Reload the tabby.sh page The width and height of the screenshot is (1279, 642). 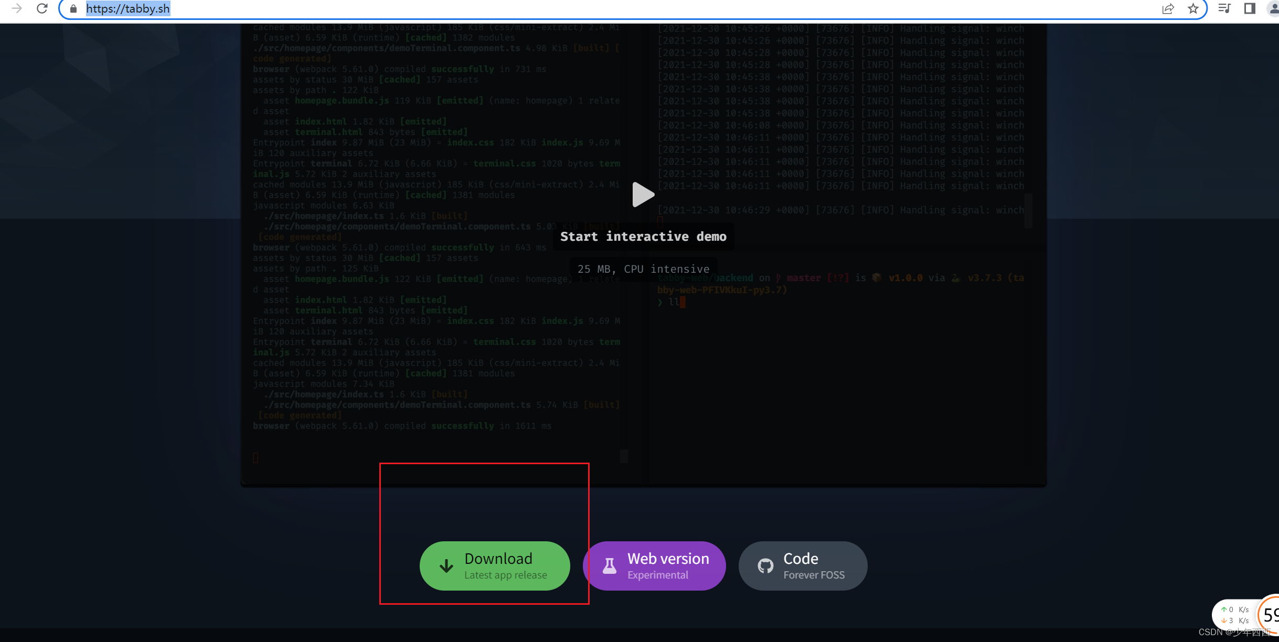[x=42, y=8]
